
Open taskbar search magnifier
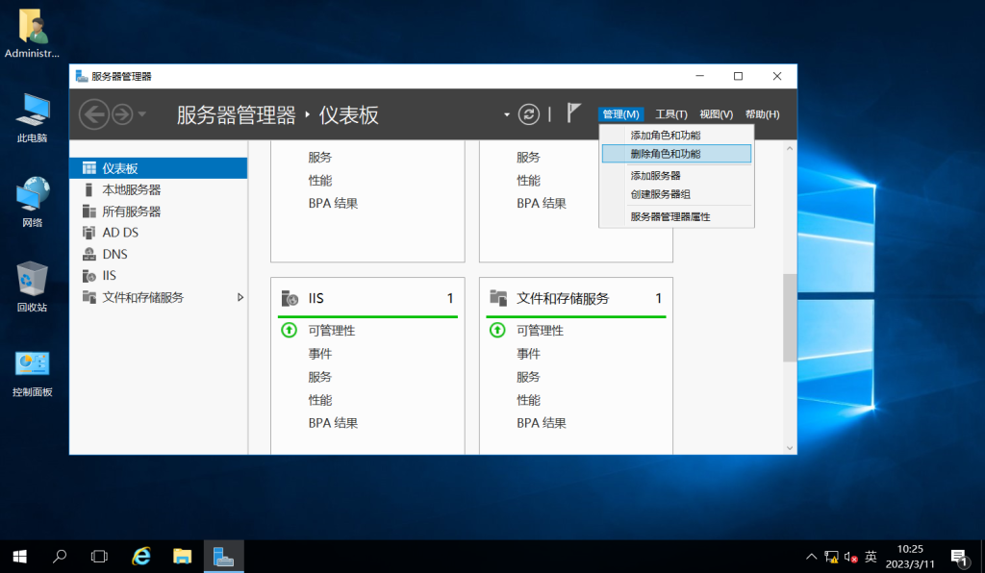(60, 557)
